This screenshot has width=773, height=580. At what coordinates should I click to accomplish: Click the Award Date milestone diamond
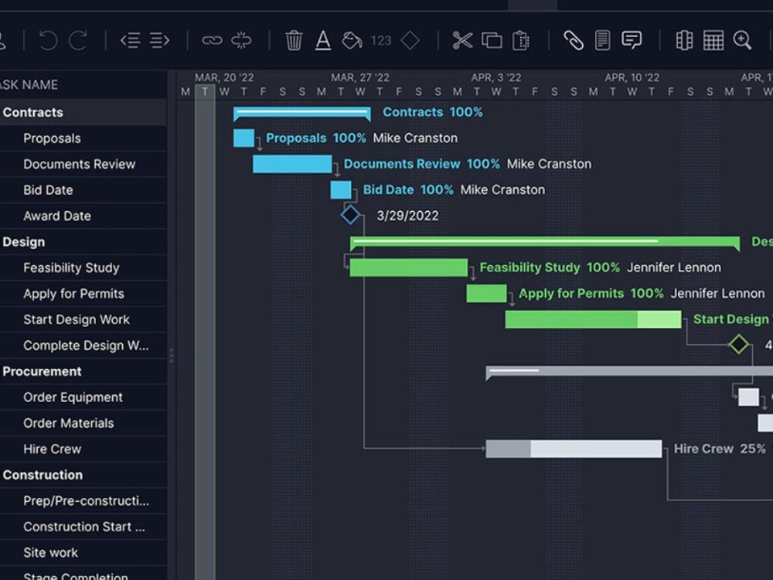(350, 215)
